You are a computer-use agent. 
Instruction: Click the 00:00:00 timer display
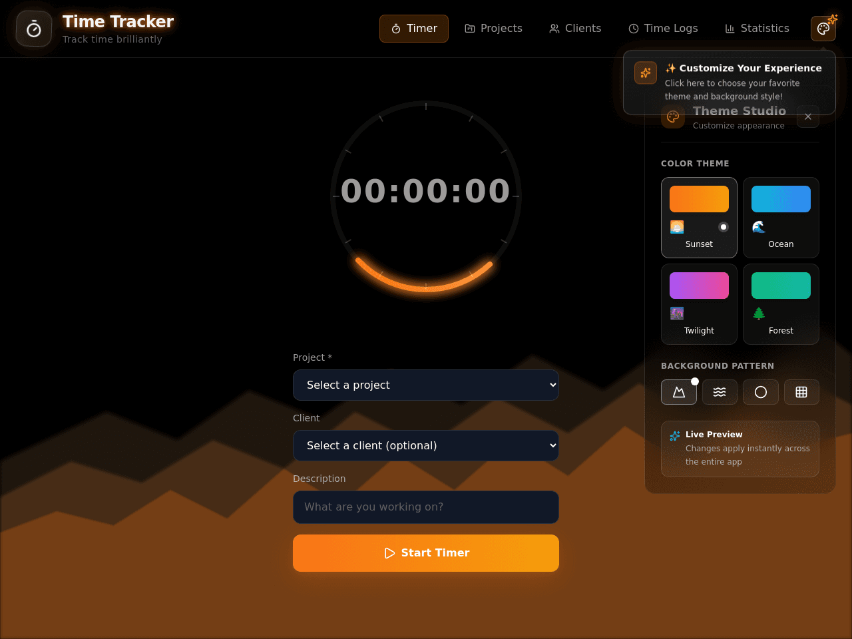426,191
